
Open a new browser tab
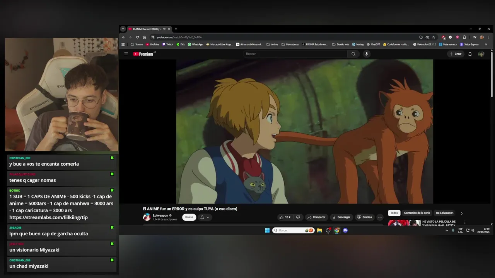[x=176, y=29]
